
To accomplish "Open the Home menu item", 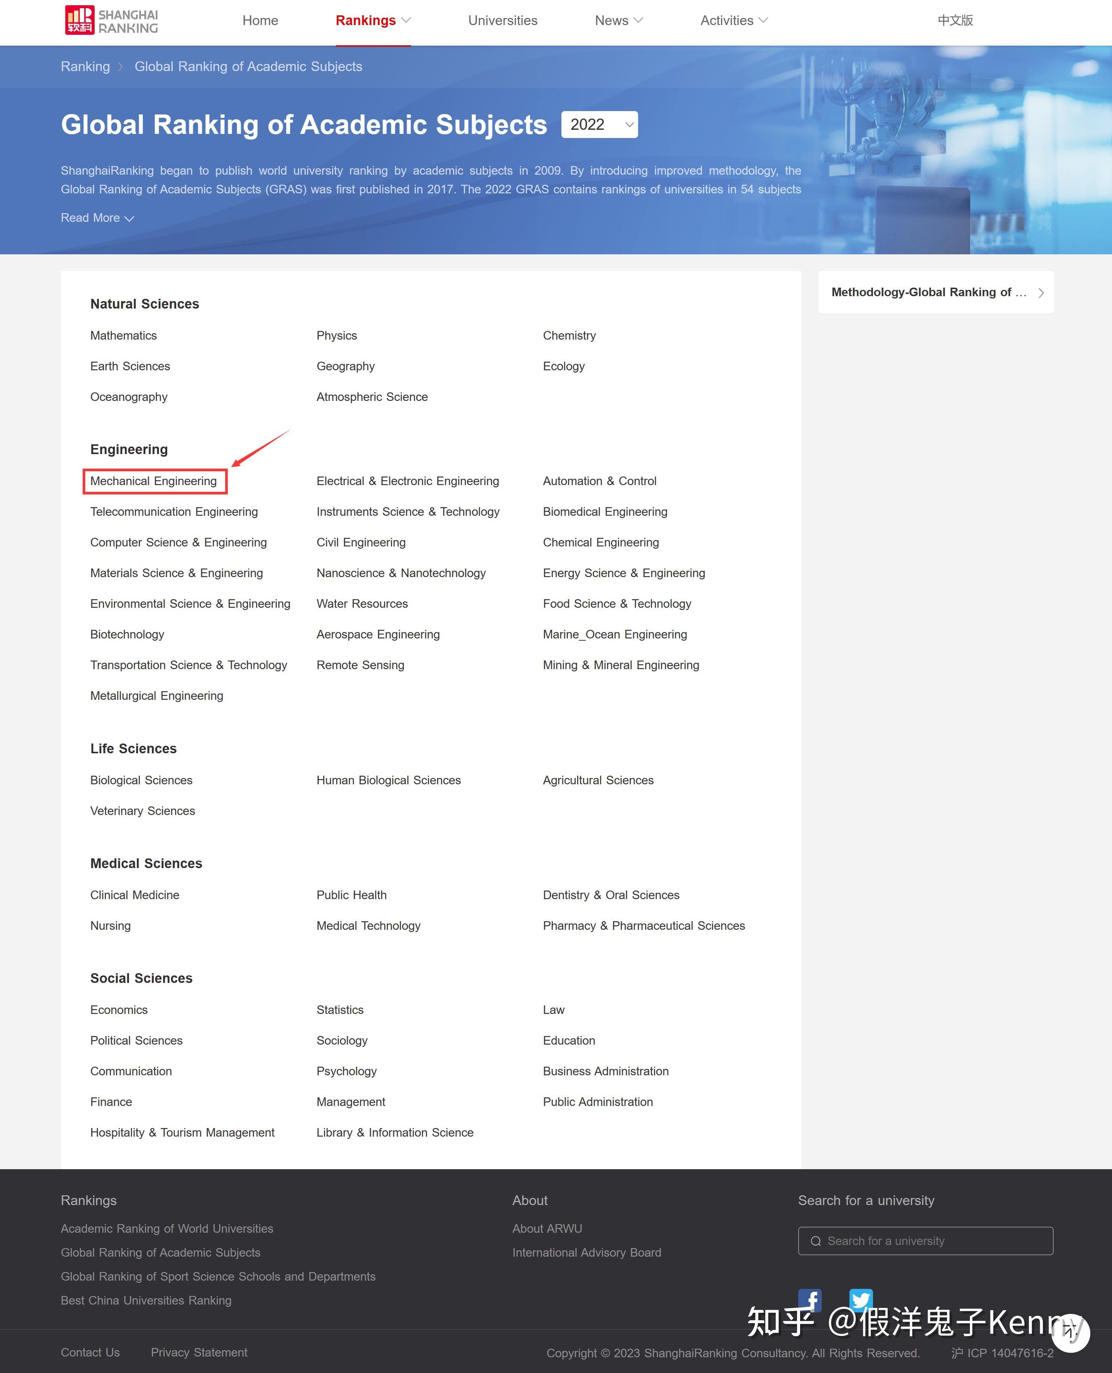I will (x=260, y=21).
